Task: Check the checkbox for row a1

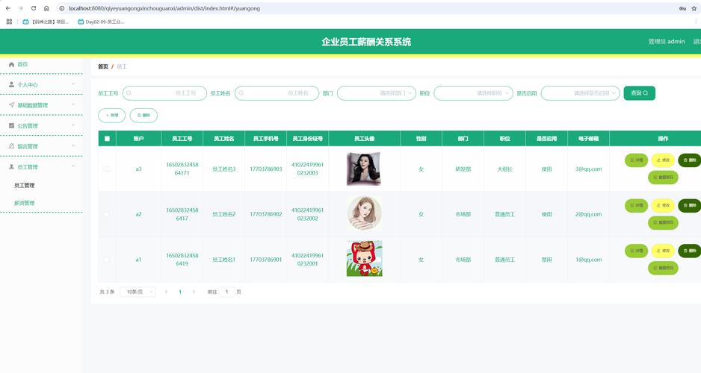Action: (x=106, y=260)
